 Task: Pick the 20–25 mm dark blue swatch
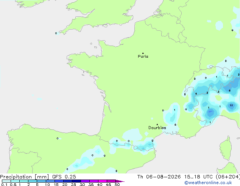point(67,181)
